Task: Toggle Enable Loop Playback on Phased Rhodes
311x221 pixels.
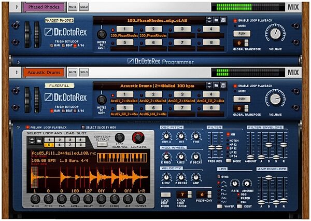Action: point(235,20)
